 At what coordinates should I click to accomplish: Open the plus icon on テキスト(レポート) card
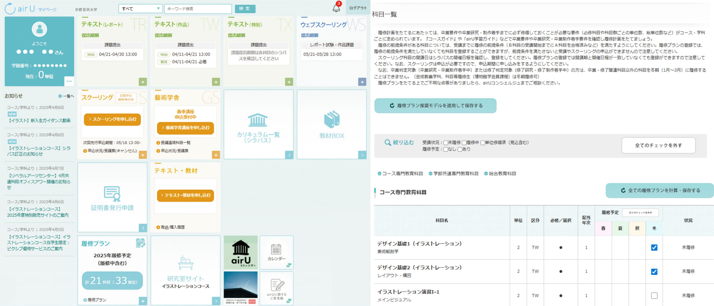click(x=143, y=82)
